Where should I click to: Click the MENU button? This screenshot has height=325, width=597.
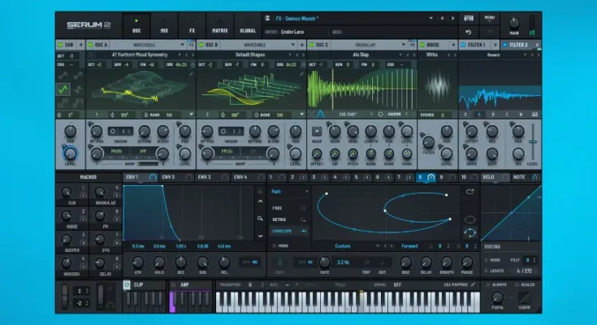click(490, 17)
